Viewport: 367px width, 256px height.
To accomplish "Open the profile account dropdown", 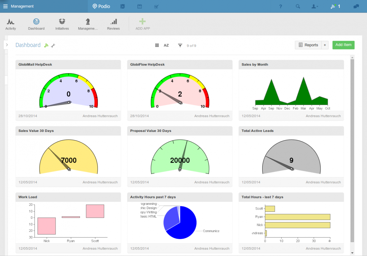I will point(315,6).
